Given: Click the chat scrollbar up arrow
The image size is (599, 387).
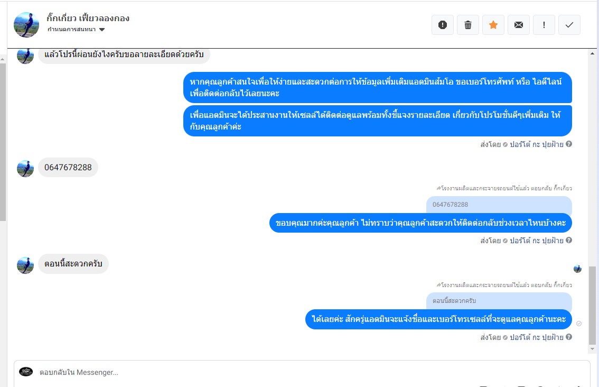Looking at the screenshot, I should (x=593, y=53).
